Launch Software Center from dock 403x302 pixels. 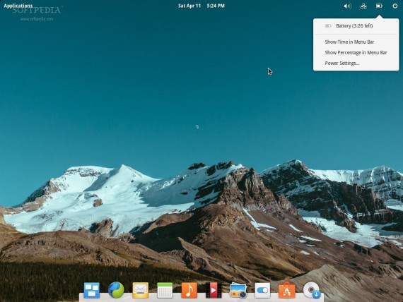tap(287, 290)
